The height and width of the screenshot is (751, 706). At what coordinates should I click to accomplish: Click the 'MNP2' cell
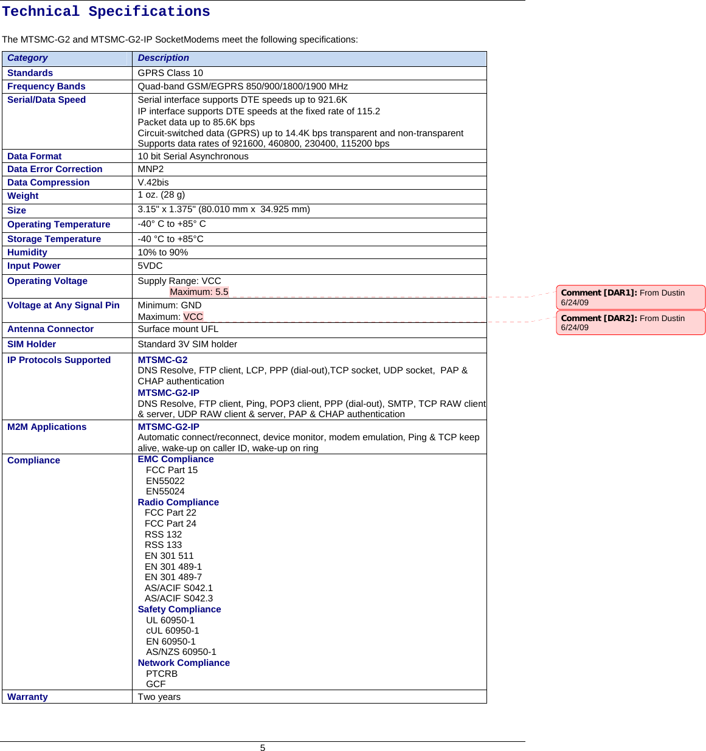coord(150,169)
